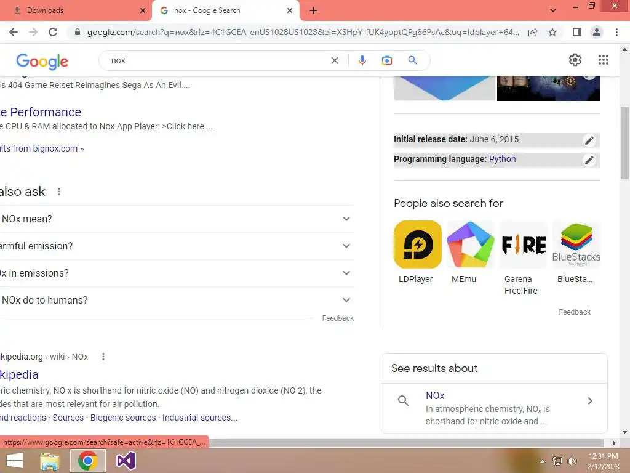Show hidden system tray icons
The image size is (630, 473).
tap(542, 461)
